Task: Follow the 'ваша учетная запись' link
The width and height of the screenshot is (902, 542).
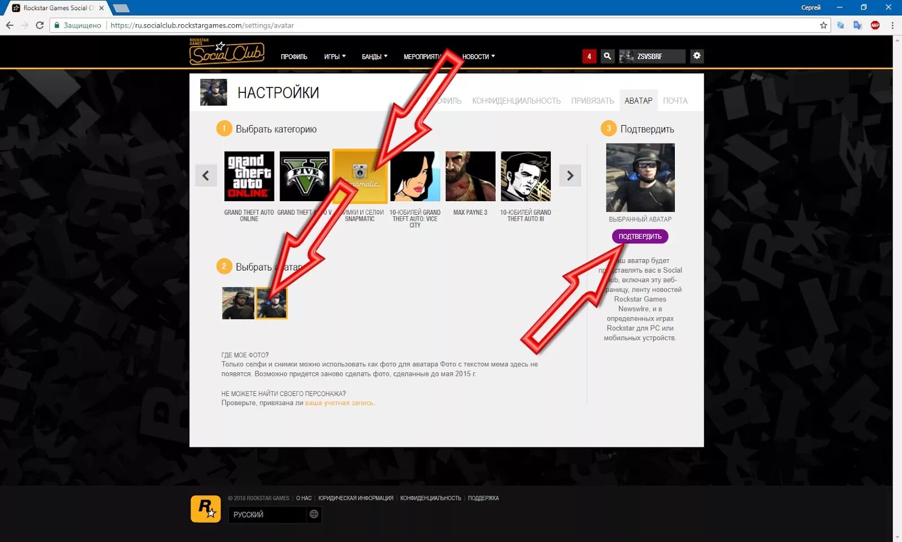Action: tap(339, 403)
